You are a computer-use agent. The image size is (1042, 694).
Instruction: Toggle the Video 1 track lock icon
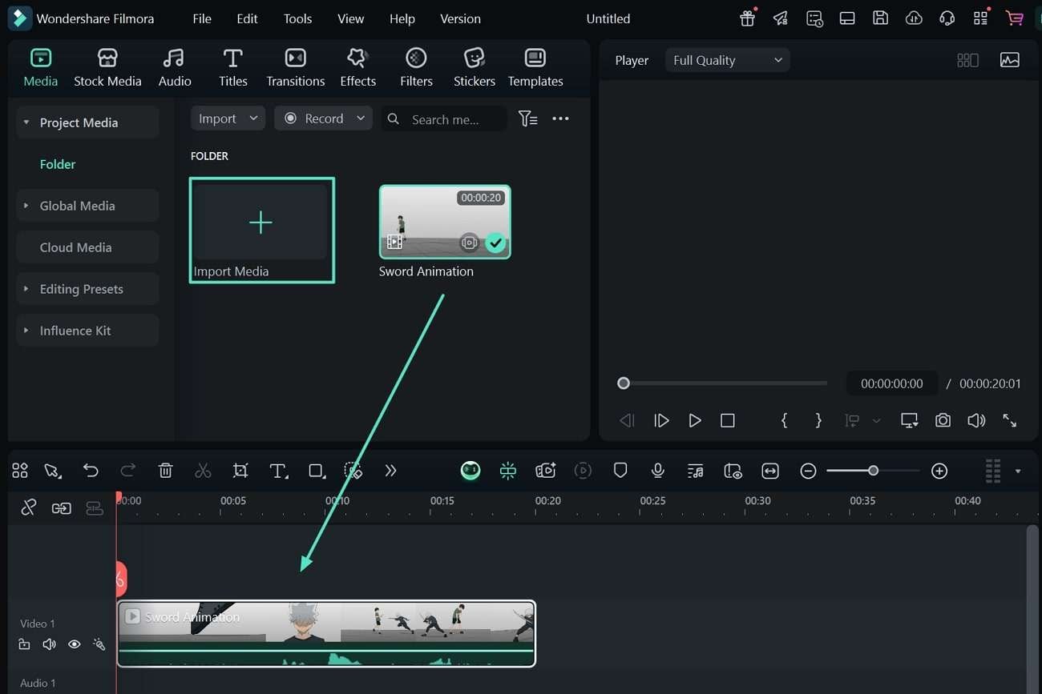(x=24, y=644)
